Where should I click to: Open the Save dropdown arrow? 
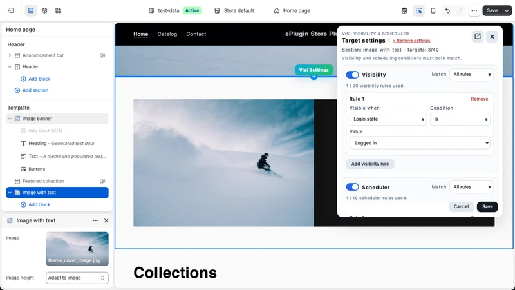click(507, 10)
